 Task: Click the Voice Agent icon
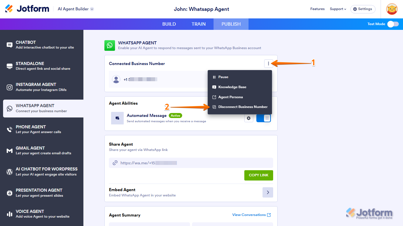tap(10, 214)
